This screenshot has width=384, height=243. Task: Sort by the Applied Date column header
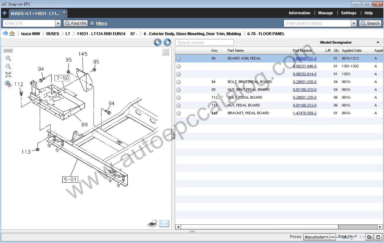point(352,50)
